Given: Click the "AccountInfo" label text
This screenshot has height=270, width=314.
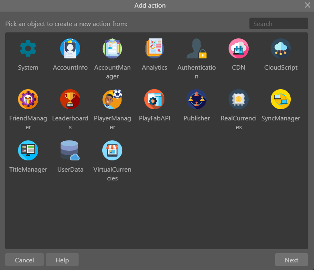Looking at the screenshot, I should [x=70, y=68].
